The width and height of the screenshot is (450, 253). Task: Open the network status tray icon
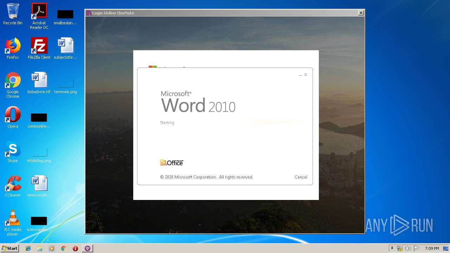(400, 248)
